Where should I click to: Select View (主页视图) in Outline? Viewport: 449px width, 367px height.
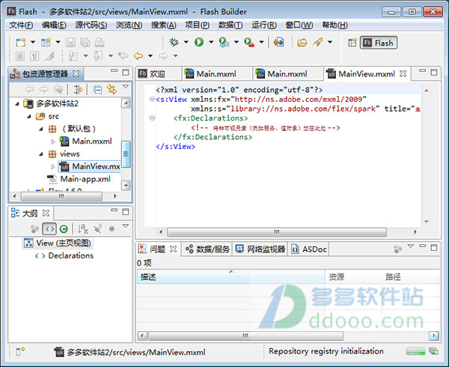[x=58, y=243]
